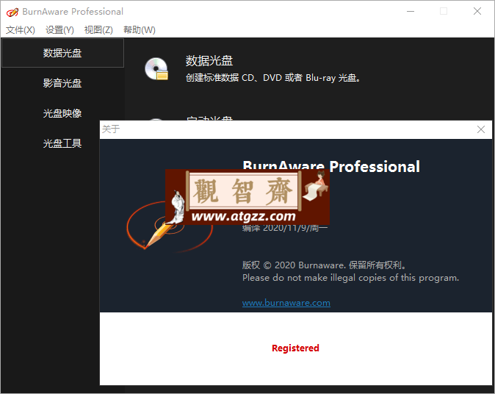Click the 创建标准数据 CD、DVD description text
The height and width of the screenshot is (394, 495).
pos(272,78)
